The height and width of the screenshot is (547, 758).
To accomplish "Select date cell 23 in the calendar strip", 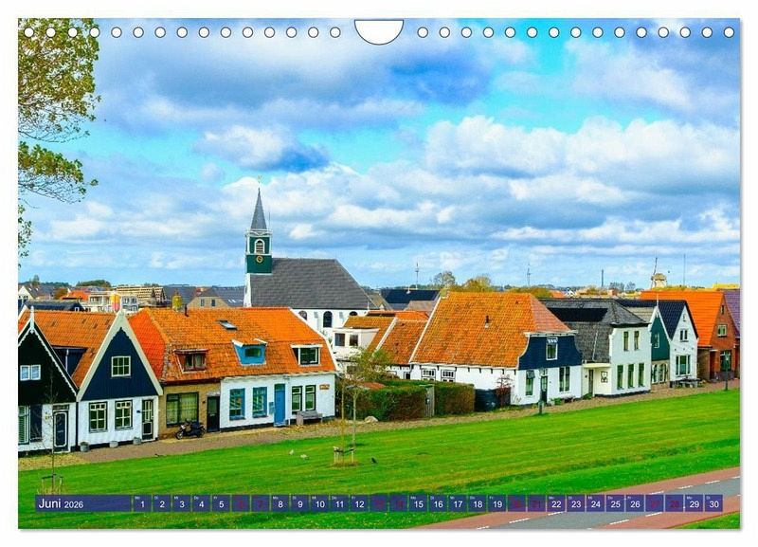I will pos(576,503).
